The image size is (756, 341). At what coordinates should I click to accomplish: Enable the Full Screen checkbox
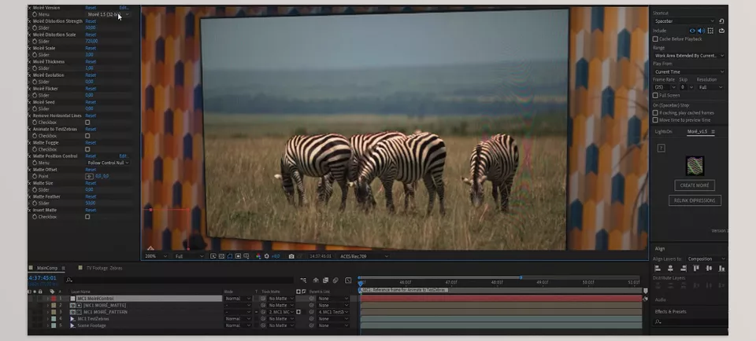656,95
